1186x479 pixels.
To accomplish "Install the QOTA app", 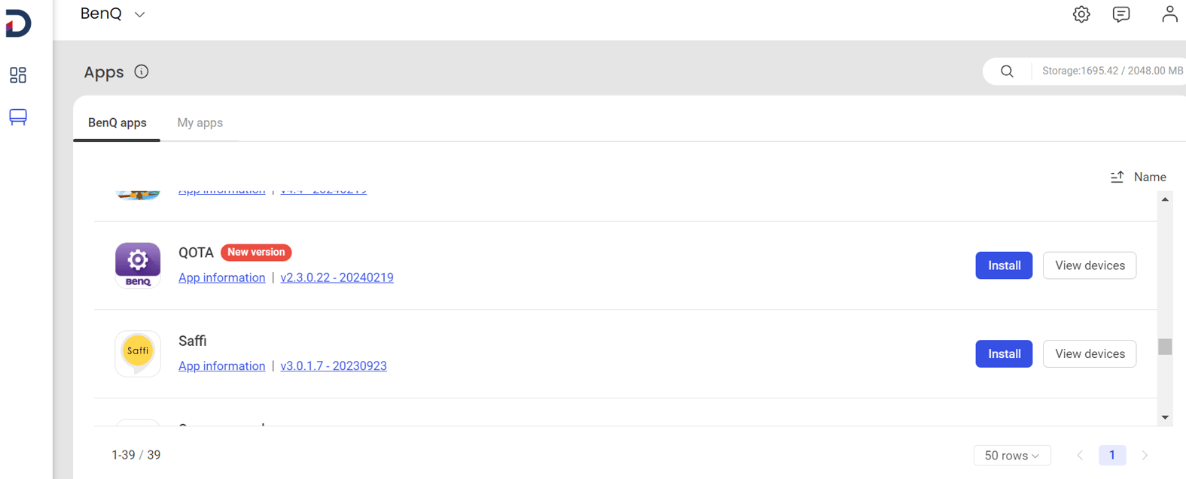I will 1003,265.
